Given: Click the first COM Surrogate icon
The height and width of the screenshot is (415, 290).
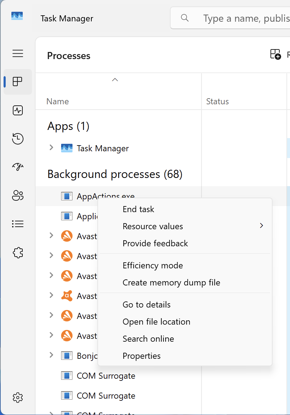Looking at the screenshot, I should pyautogui.click(x=66, y=375).
